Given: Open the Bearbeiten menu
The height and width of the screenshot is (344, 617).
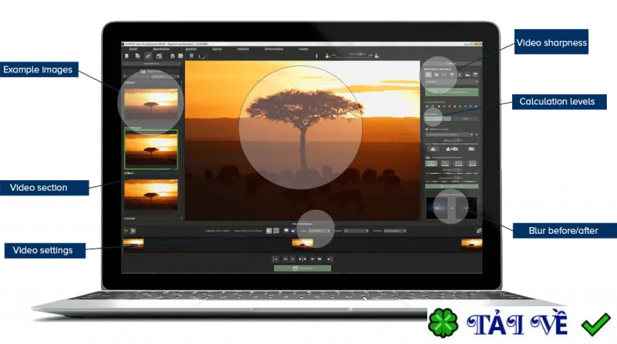Looking at the screenshot, I should tap(161, 49).
